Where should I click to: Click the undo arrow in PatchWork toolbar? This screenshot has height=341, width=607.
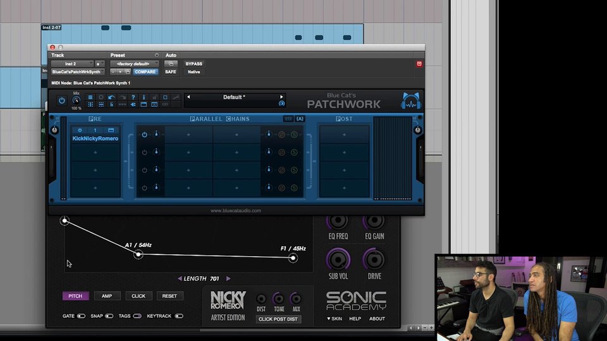111,97
